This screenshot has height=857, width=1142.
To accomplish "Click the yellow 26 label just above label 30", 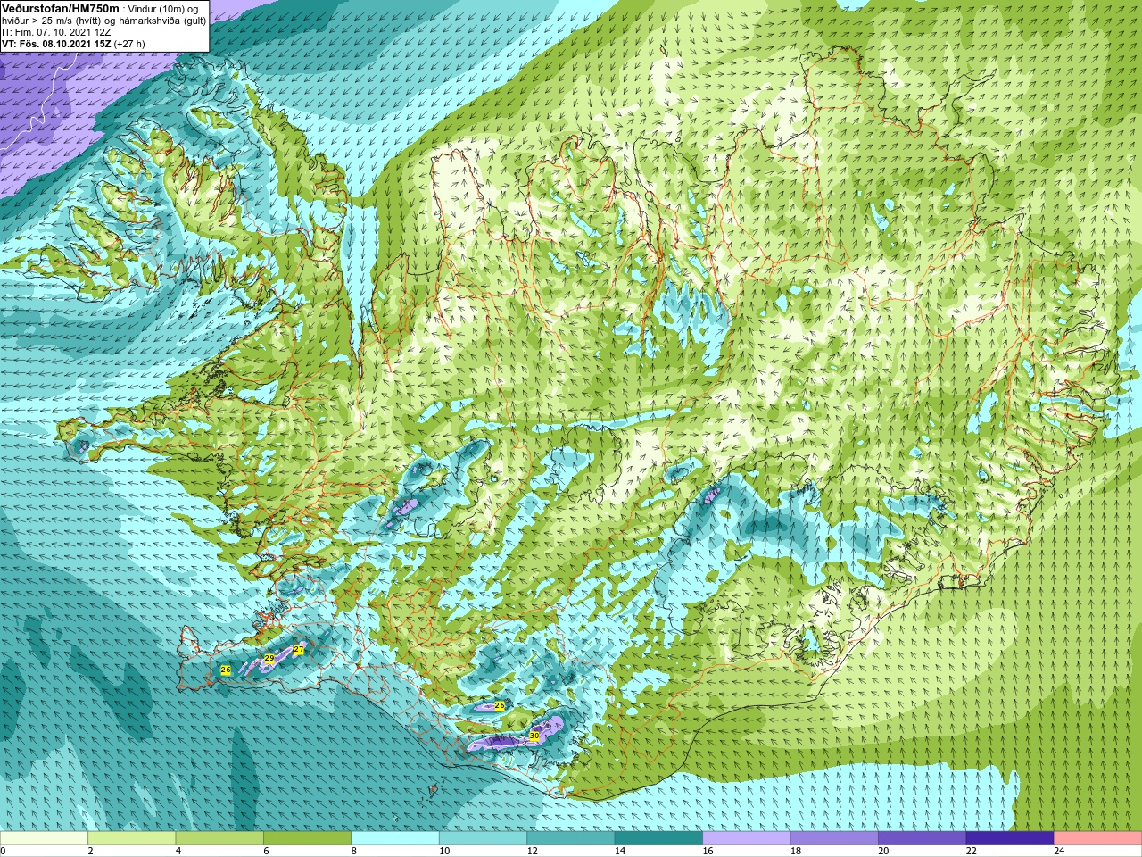I will click(500, 705).
